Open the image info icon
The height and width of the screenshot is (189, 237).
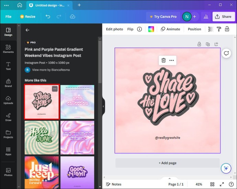pos(139,29)
